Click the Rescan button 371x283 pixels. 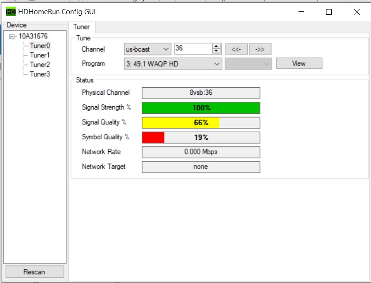click(35, 272)
